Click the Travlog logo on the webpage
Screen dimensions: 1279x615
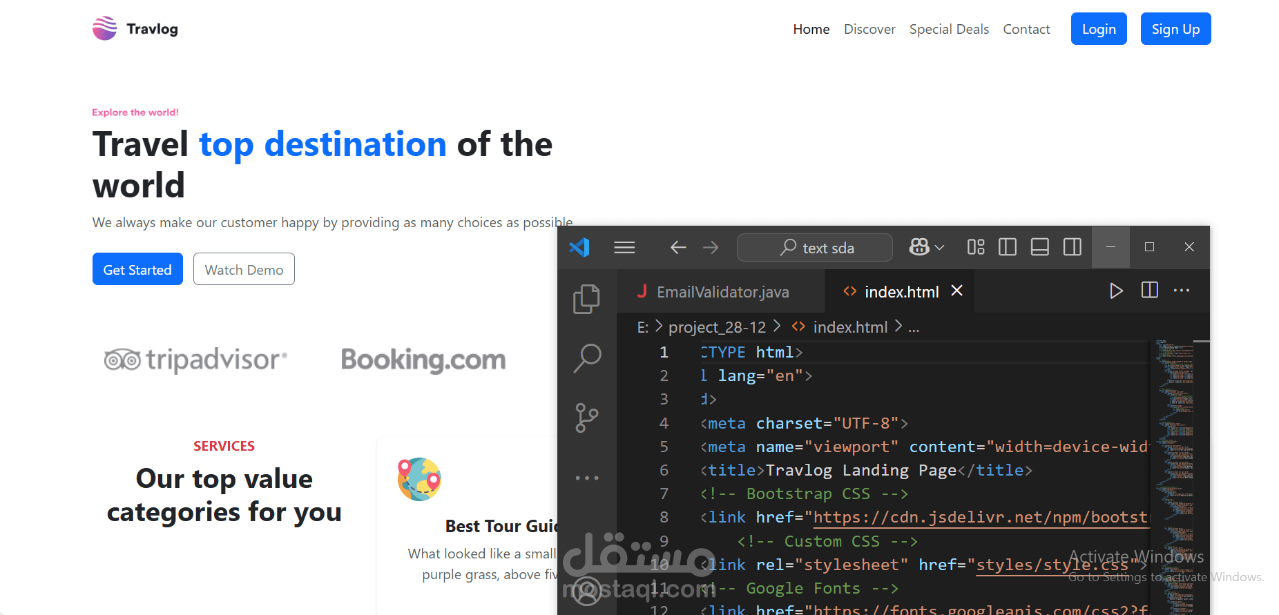[x=135, y=29]
